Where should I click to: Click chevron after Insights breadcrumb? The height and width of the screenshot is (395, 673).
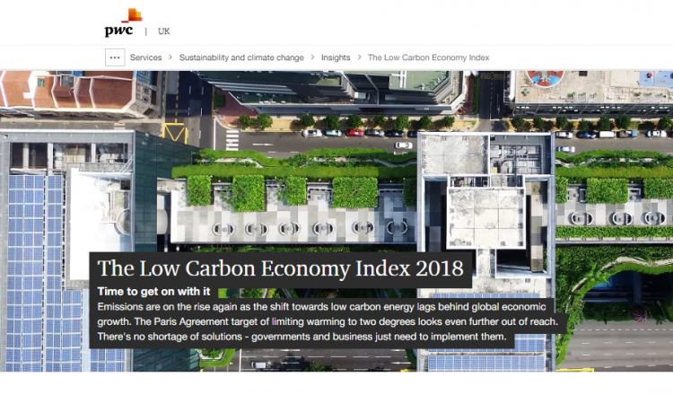(359, 57)
